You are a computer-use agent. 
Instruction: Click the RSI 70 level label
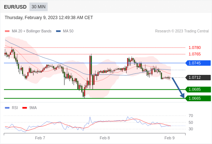[191, 116]
